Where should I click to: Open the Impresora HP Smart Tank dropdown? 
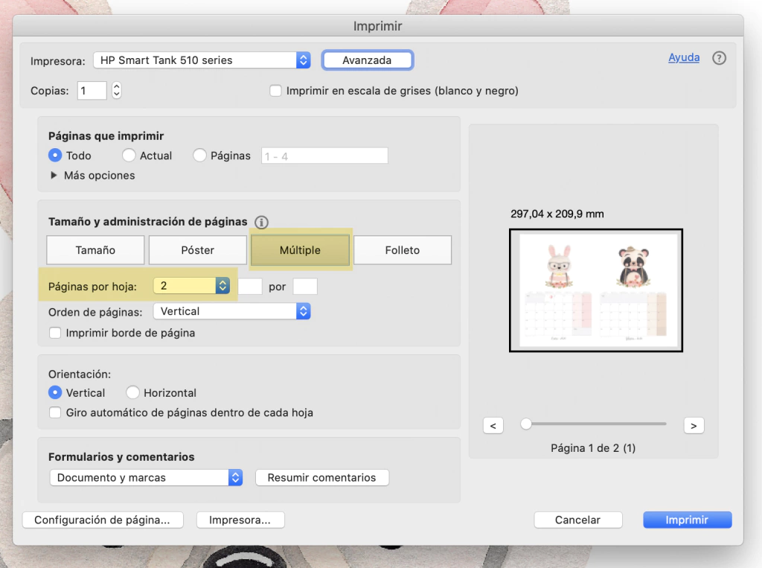(202, 60)
